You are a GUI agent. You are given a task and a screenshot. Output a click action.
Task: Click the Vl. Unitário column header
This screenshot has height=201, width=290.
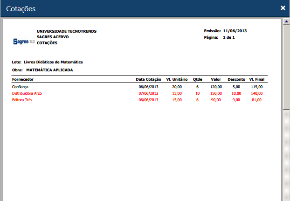coord(177,79)
